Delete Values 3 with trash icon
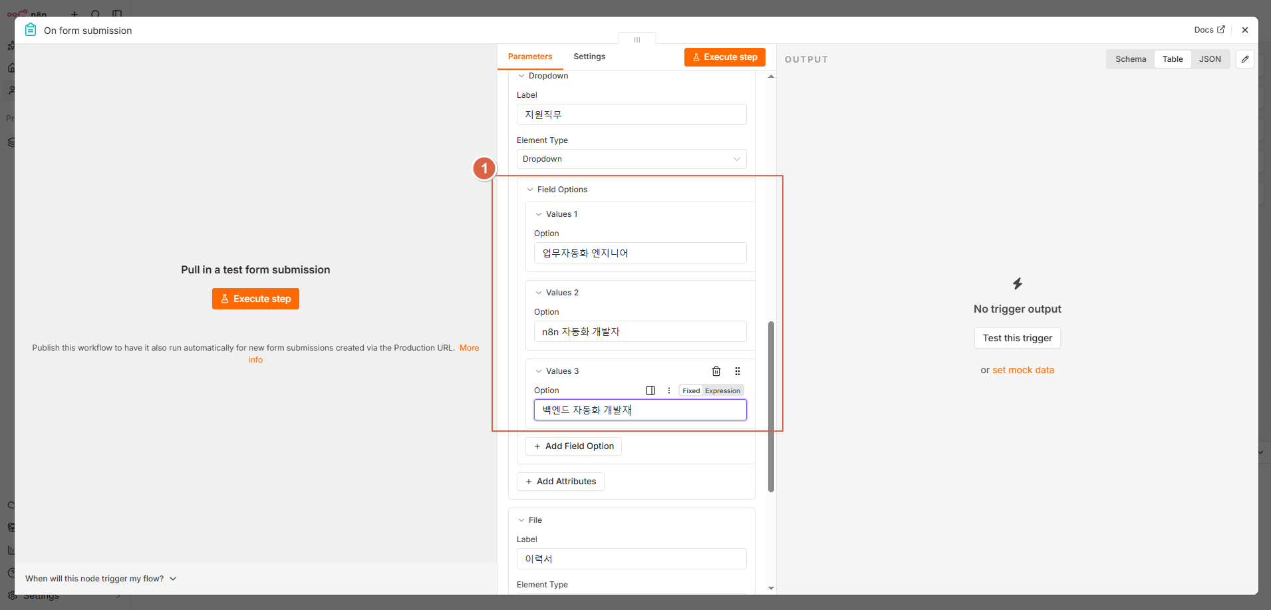Viewport: 1271px width, 610px height. [716, 371]
